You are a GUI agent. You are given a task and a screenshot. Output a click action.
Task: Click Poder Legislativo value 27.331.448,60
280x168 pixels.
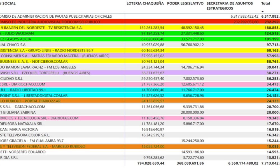[192, 33]
